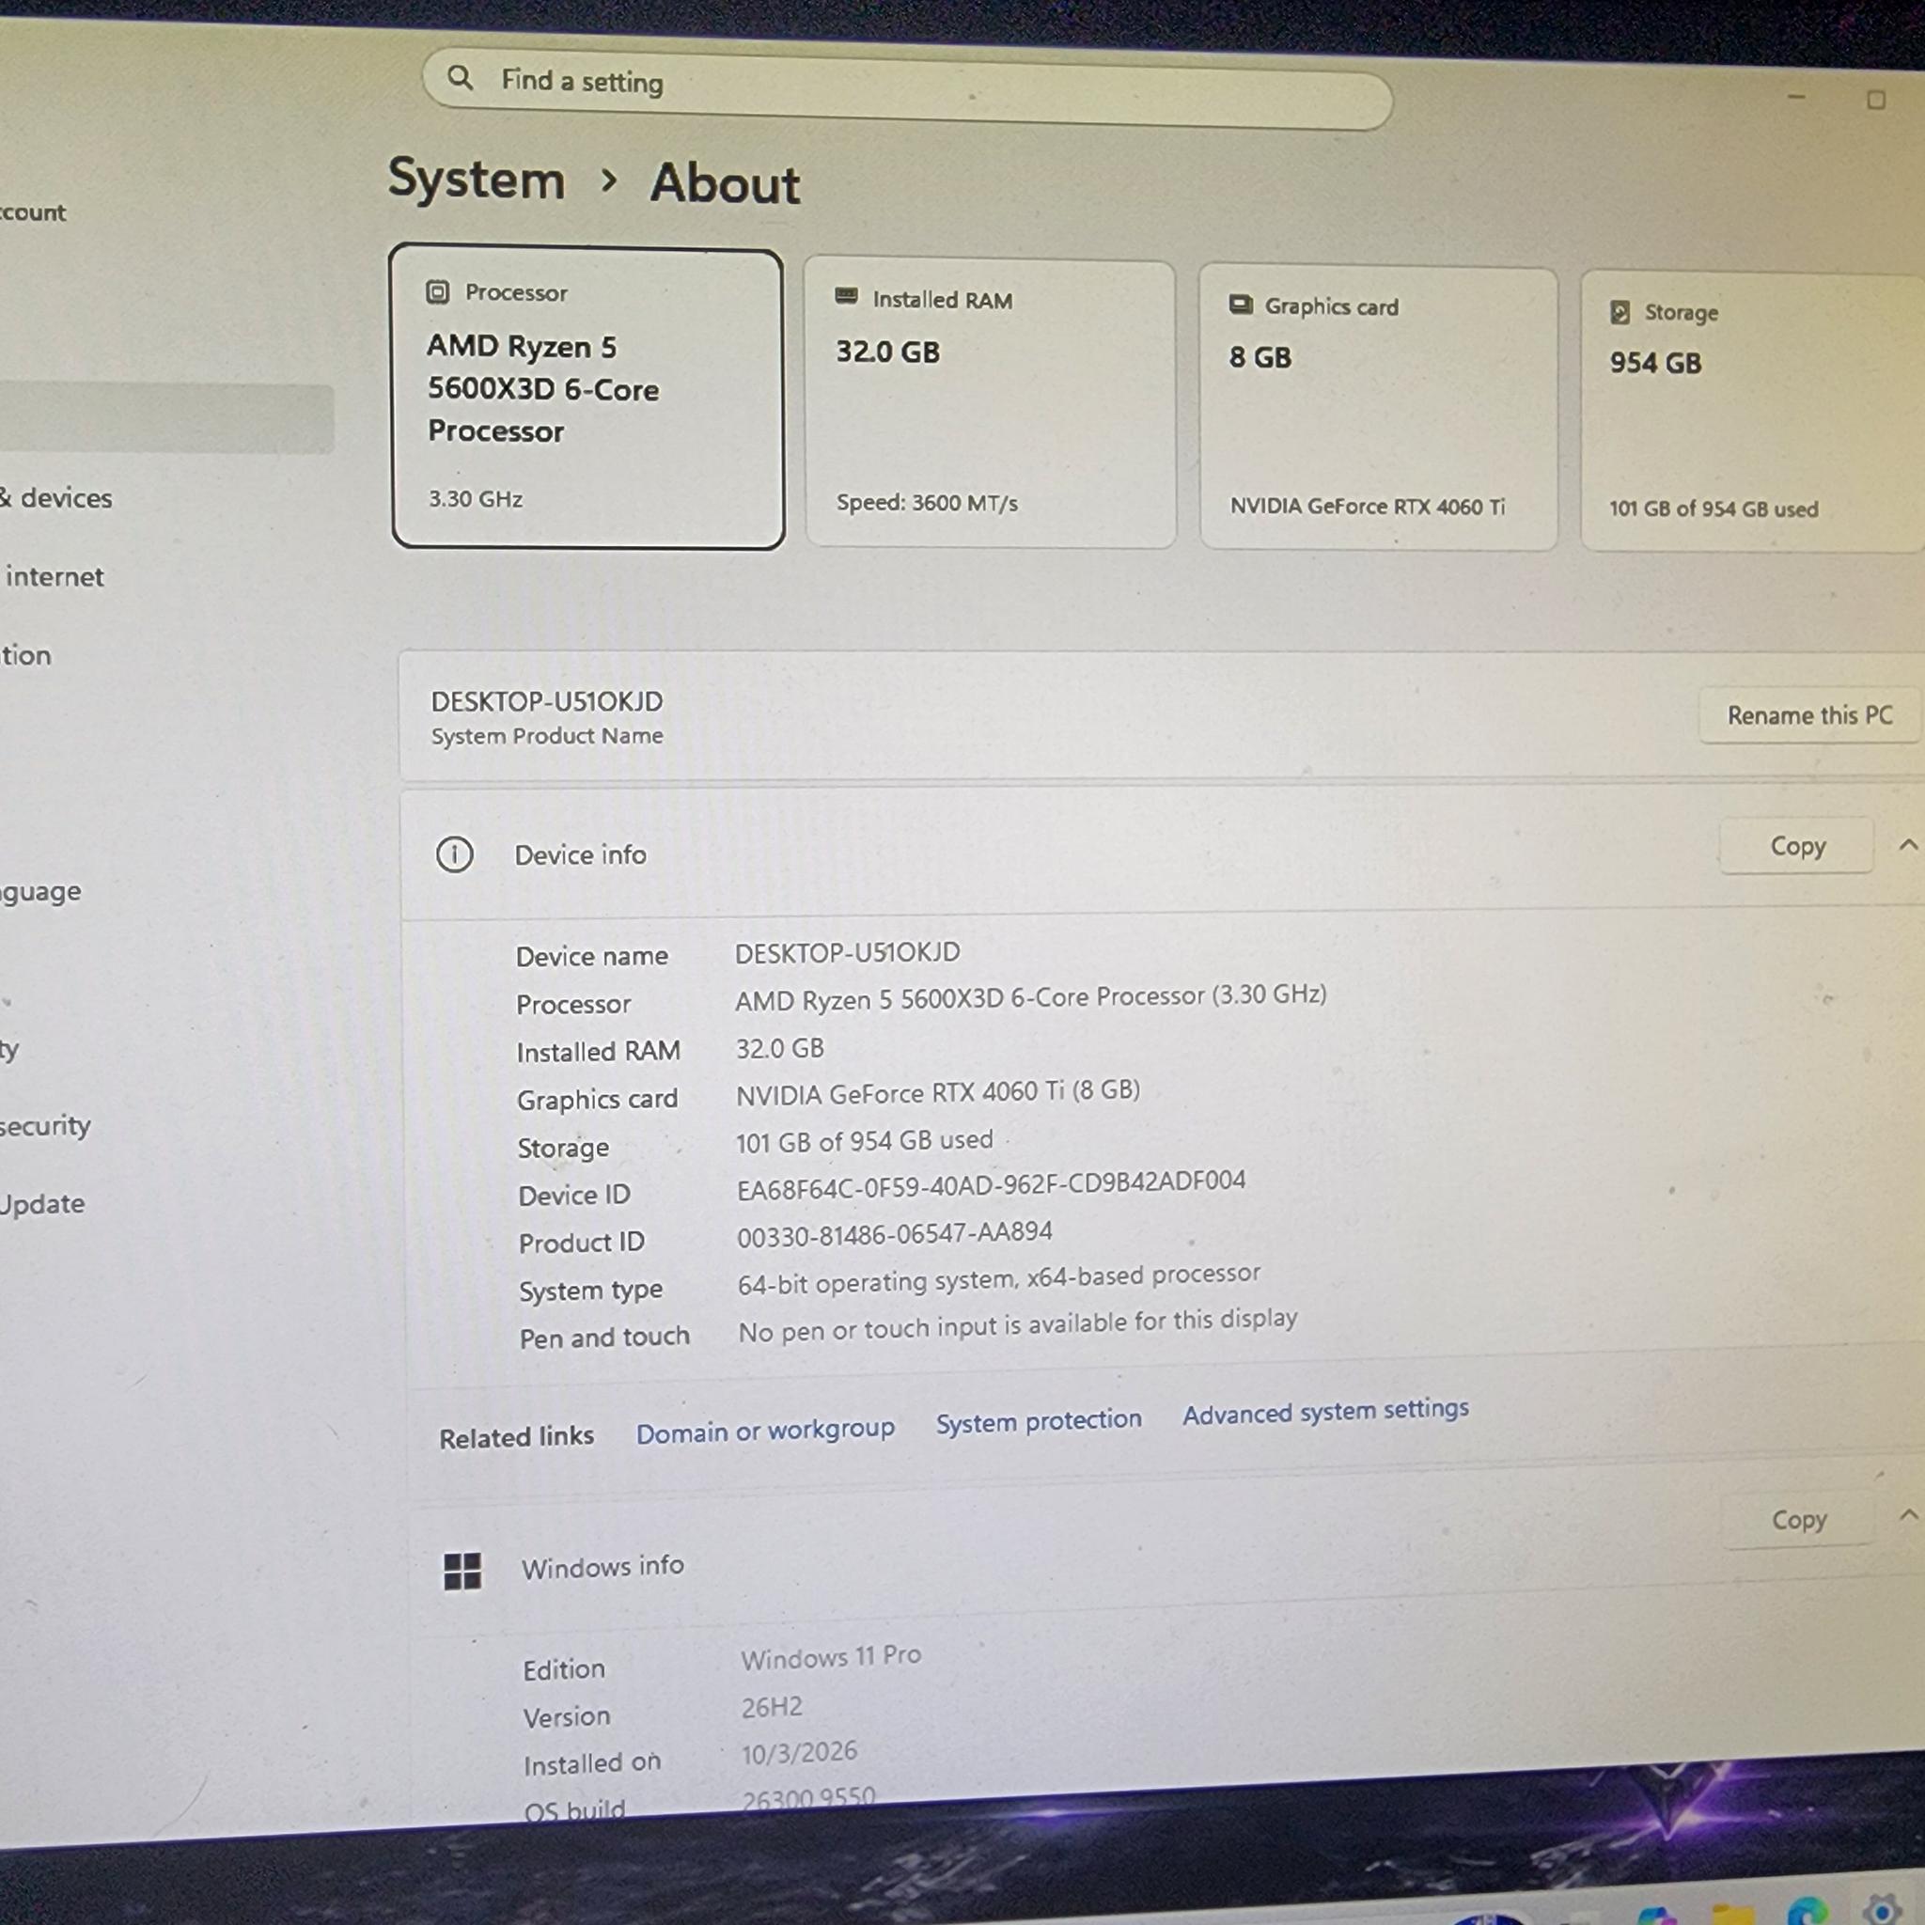This screenshot has width=1925, height=1925.
Task: Click the Edge icon in the taskbar
Action: coord(1807,1910)
